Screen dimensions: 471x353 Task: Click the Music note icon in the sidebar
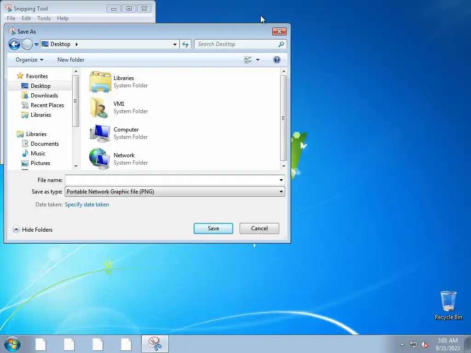pos(25,154)
